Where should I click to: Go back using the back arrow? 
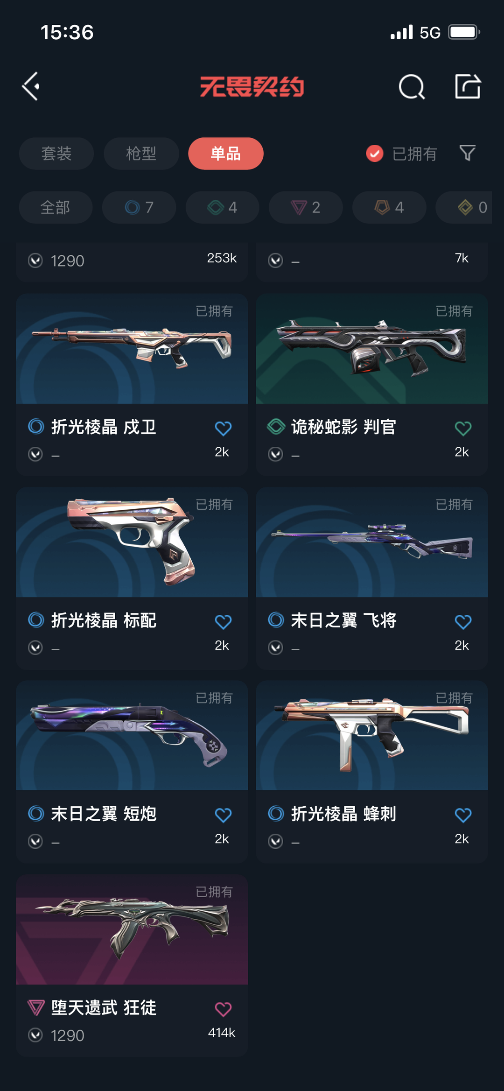click(31, 86)
